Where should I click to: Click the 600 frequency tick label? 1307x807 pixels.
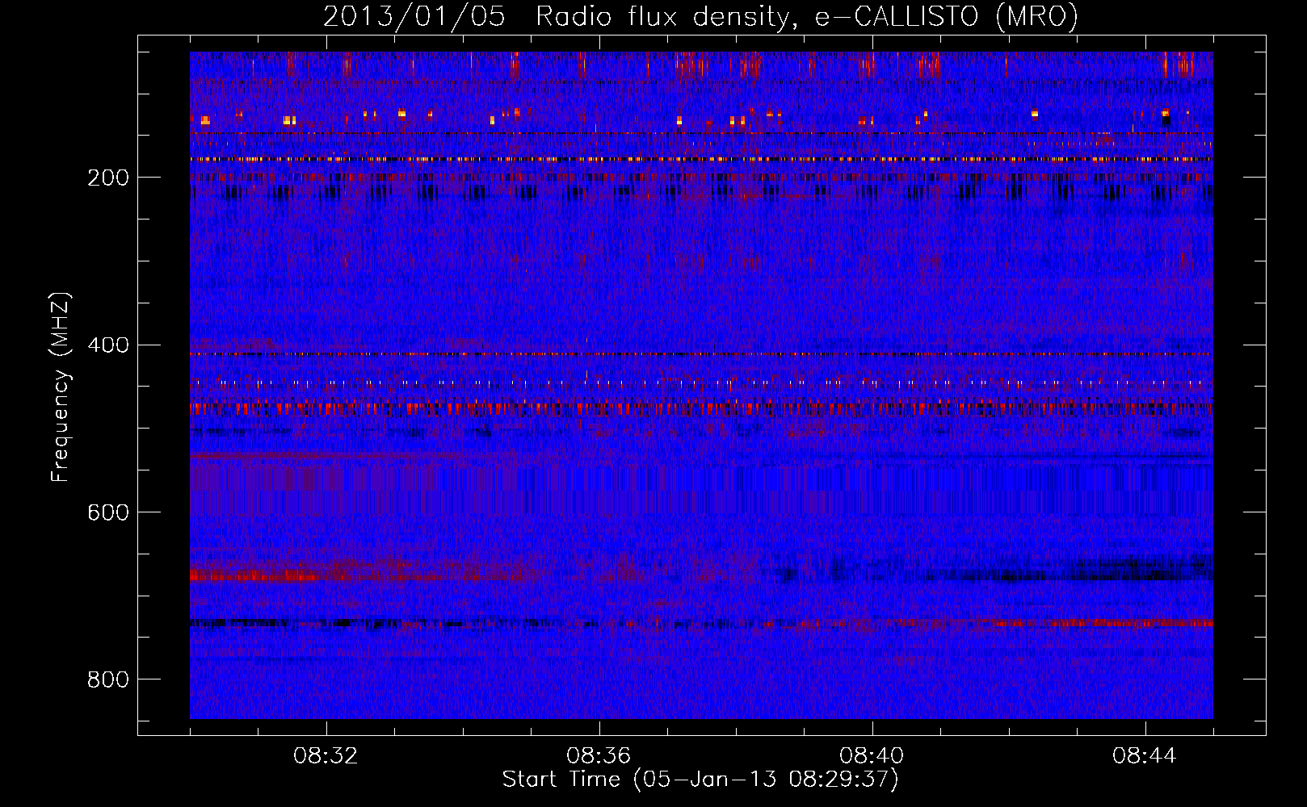[108, 512]
